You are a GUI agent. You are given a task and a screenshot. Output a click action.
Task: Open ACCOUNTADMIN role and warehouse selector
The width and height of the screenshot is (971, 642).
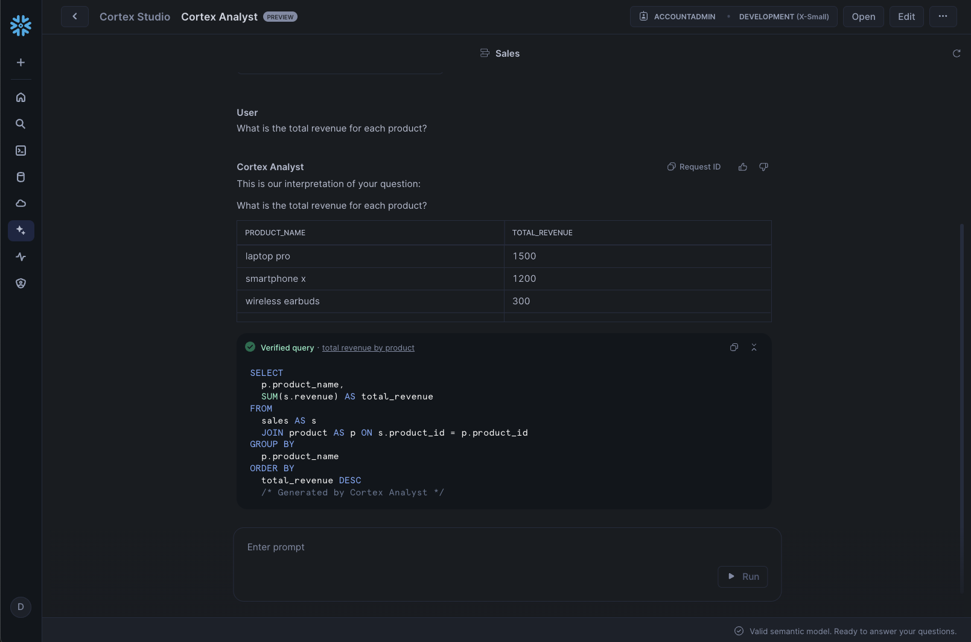coord(733,17)
